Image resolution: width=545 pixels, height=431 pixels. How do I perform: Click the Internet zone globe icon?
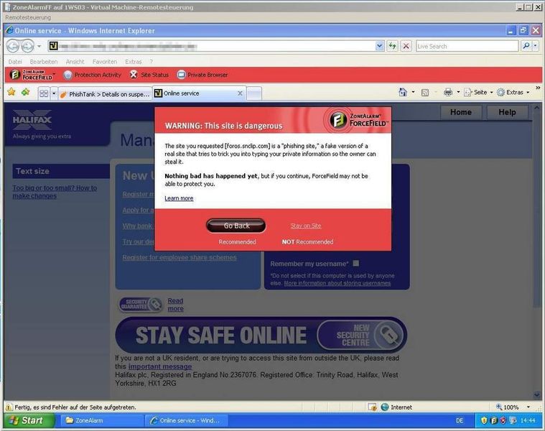coord(384,407)
